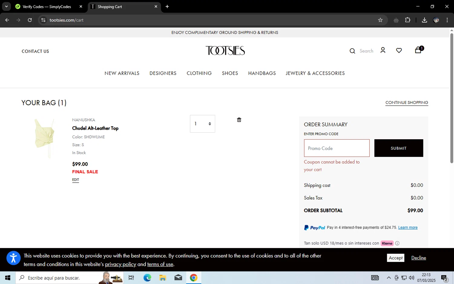This screenshot has height=284, width=454.
Task: Select the Shopping Cart tab
Action: coord(124,7)
